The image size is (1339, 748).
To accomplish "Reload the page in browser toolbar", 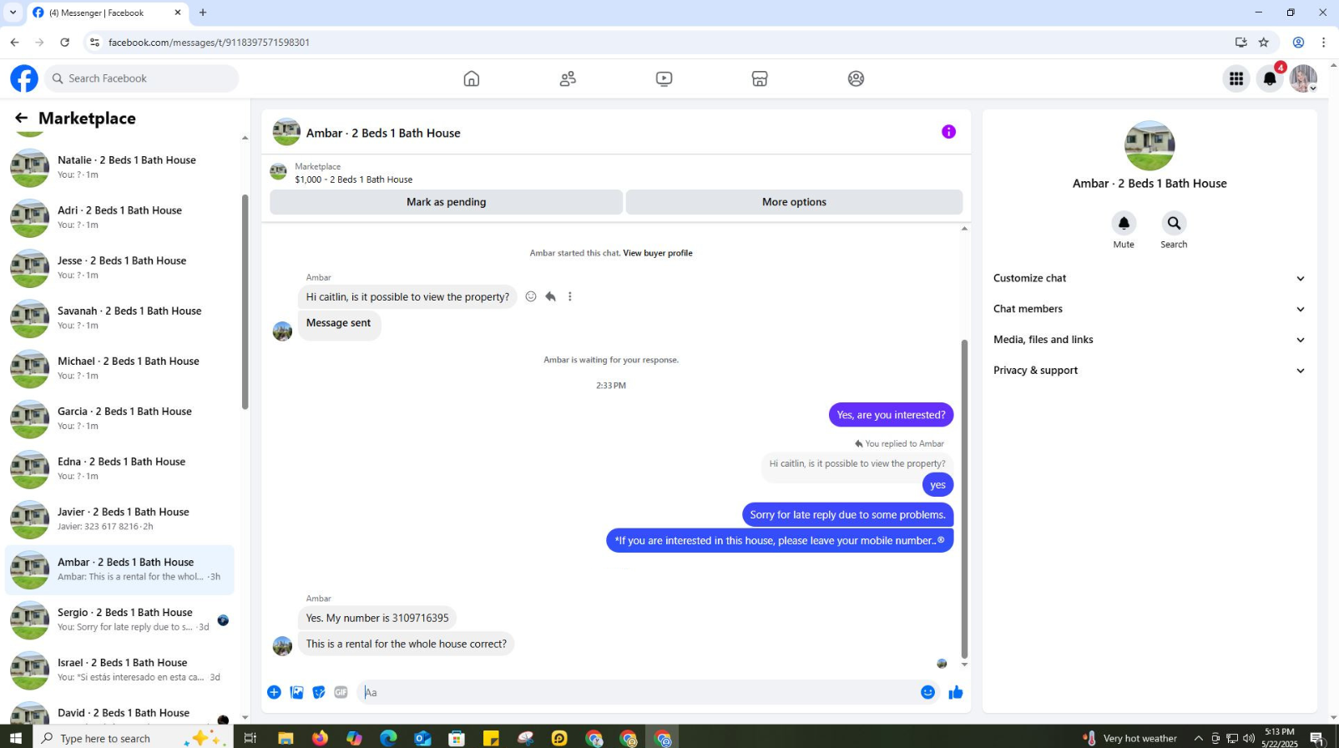I will (x=64, y=43).
